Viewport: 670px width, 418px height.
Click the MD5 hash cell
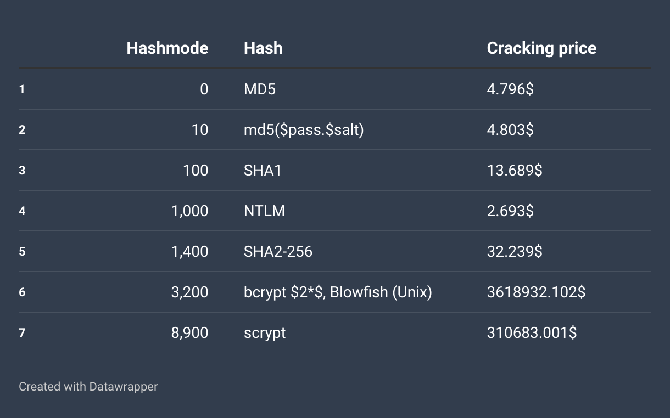click(x=260, y=89)
